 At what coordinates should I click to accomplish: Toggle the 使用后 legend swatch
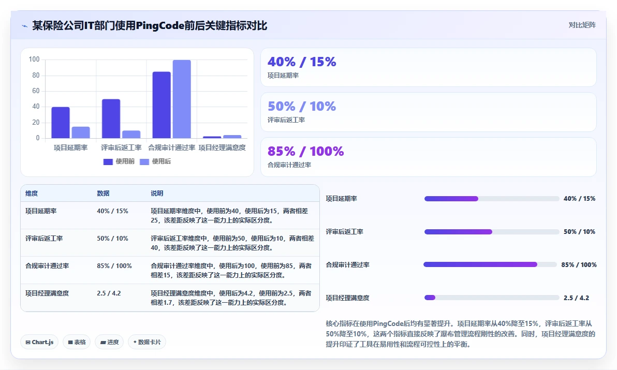[x=144, y=161]
